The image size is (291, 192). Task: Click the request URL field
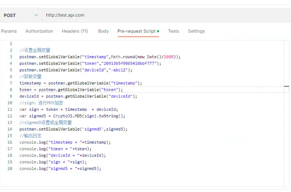(x=159, y=15)
